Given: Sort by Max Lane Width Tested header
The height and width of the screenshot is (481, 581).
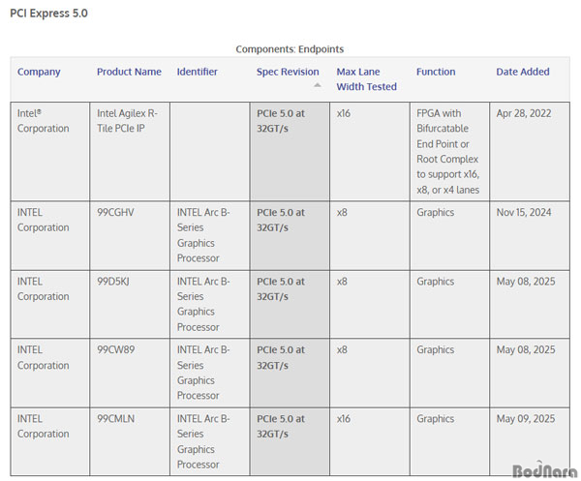Looking at the screenshot, I should tap(366, 79).
